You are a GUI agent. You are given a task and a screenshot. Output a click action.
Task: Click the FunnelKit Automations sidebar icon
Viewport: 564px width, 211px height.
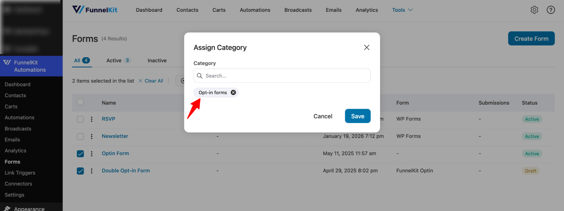click(7, 62)
